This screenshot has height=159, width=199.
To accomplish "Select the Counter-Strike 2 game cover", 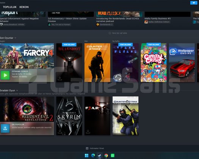I will point(97,62).
